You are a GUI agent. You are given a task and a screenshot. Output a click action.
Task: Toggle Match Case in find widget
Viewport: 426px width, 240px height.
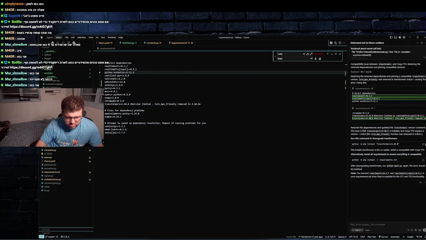[x=304, y=54]
